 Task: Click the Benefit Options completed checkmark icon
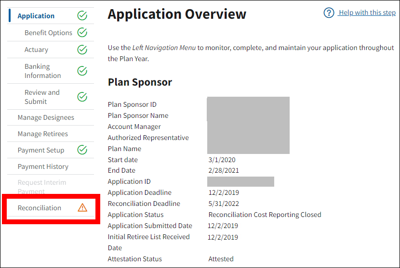click(82, 33)
